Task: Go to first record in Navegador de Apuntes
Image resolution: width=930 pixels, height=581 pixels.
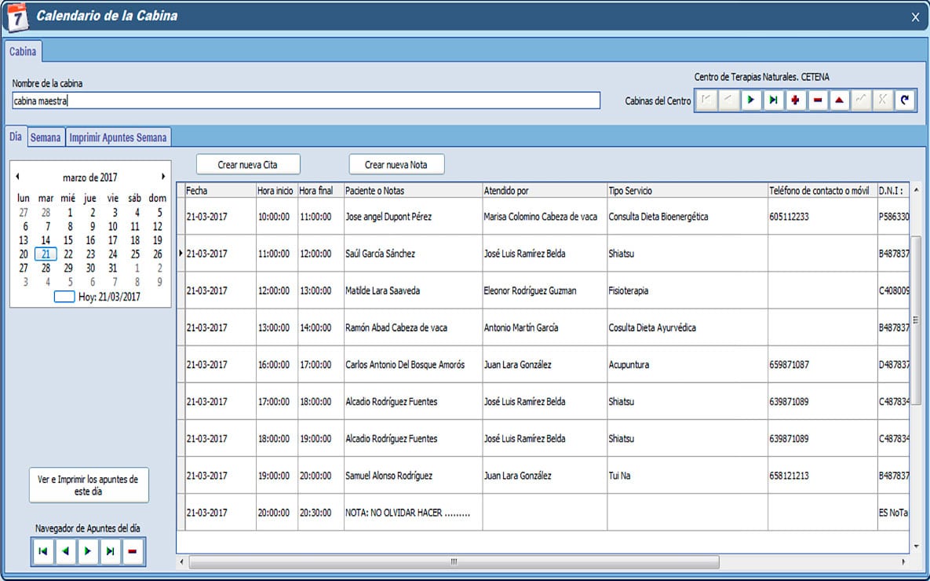Action: tap(43, 552)
